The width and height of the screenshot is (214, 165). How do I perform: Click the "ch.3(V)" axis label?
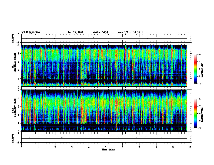tap(13, 138)
